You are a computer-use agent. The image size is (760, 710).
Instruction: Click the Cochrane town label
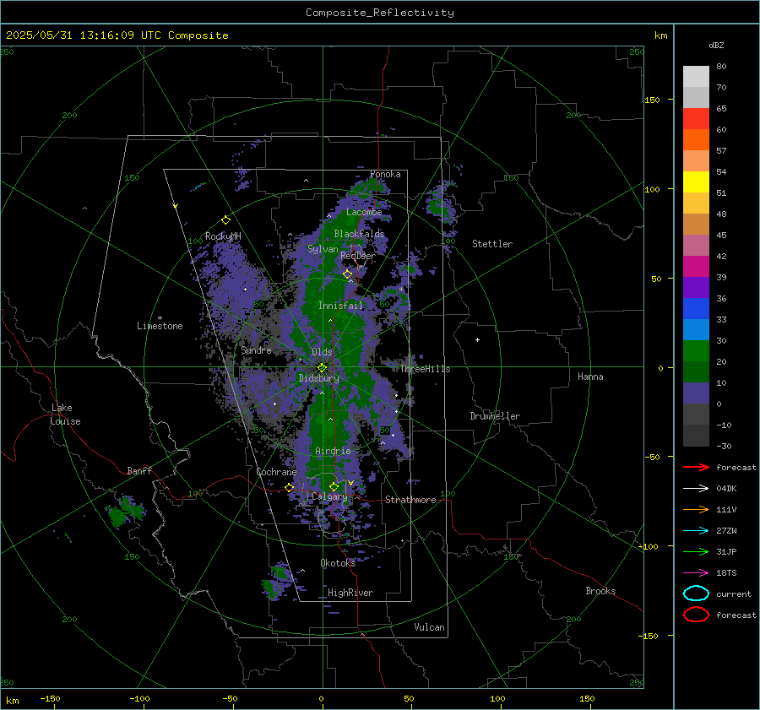click(x=276, y=472)
